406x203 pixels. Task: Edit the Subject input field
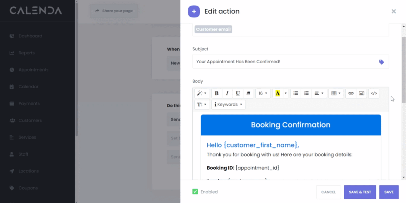click(x=291, y=62)
